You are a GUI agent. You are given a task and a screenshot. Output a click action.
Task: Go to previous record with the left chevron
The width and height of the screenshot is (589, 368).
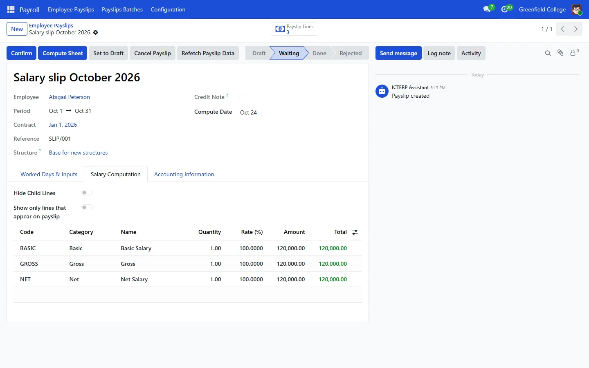562,29
